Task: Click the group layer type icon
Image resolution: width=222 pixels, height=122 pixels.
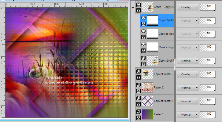Action: [x=139, y=4]
